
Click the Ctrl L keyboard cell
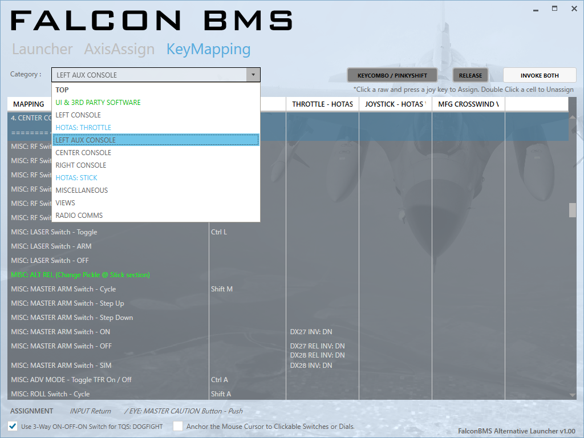click(x=248, y=232)
